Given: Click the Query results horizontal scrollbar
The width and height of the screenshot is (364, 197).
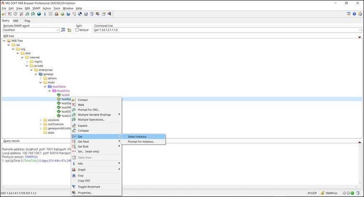Looking at the screenshot, I should (x=180, y=186).
